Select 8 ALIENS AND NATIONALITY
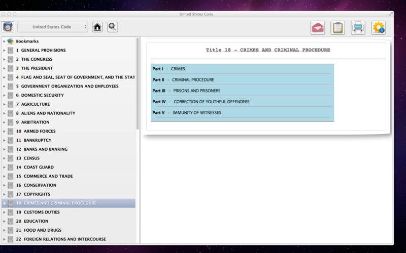The width and height of the screenshot is (406, 253). [46, 113]
